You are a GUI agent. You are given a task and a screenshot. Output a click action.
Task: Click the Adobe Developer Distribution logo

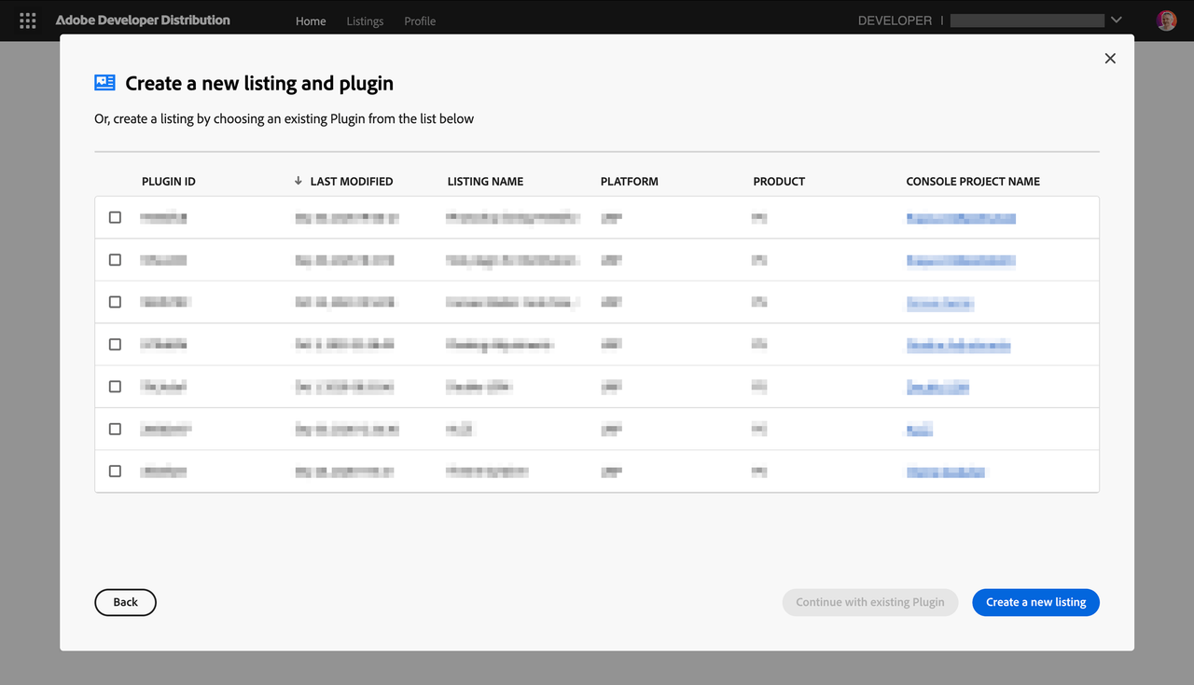tap(143, 20)
